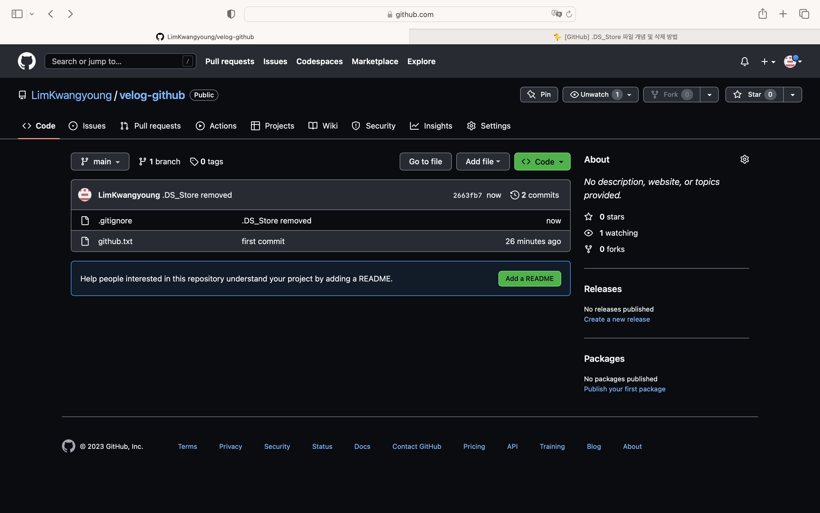
Task: Expand the green Code dropdown
Action: click(x=542, y=162)
